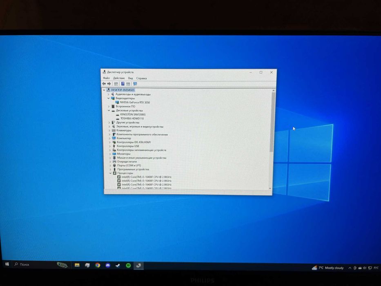Click the printer icon beside Очереди печати
381x286 pixels.
114,161
